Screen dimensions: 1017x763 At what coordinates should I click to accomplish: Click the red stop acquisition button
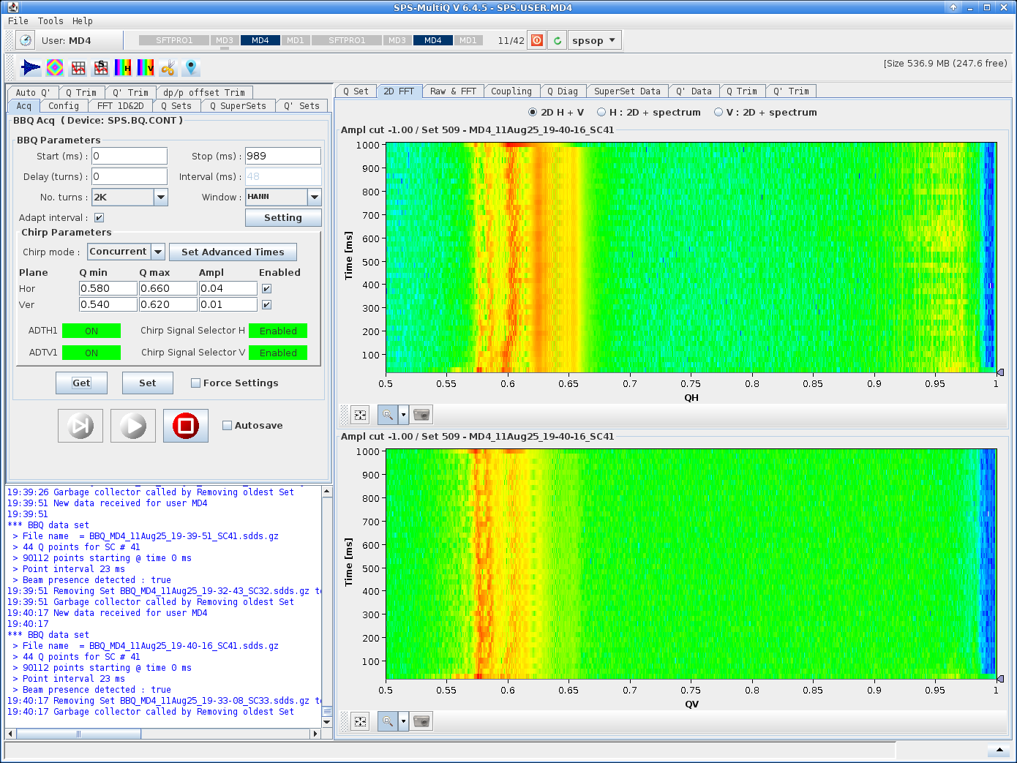pyautogui.click(x=185, y=425)
